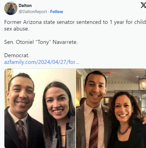
Task: Open Dalton's profile avatar picture
Action: tap(11, 8)
